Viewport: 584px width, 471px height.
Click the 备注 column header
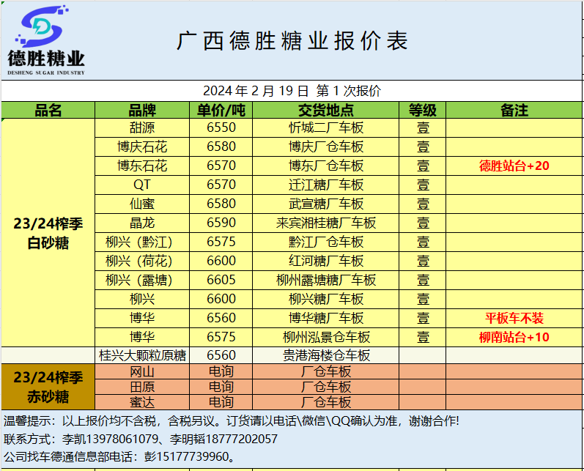click(514, 111)
